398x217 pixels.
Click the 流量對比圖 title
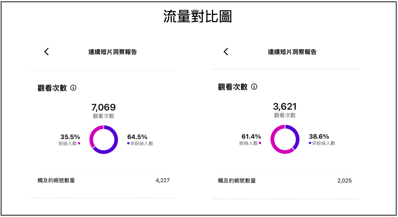tap(198, 17)
